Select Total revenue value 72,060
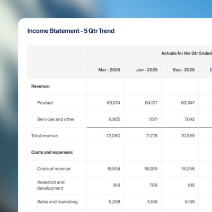Screen dimensions: 212x212 pyautogui.click(x=113, y=136)
